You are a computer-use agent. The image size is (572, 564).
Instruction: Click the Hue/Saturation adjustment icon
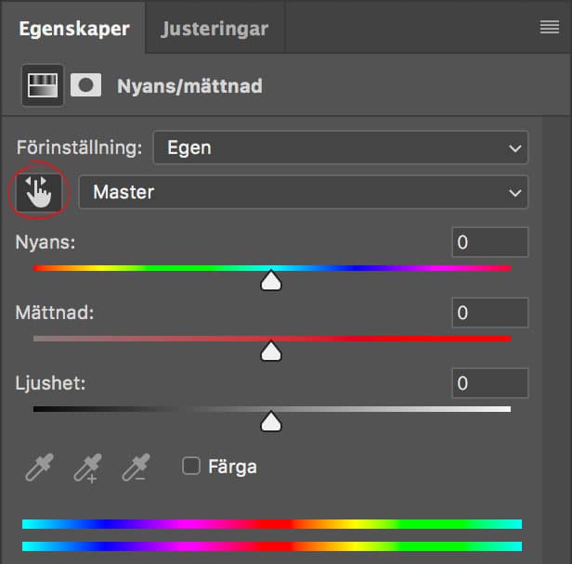click(43, 85)
